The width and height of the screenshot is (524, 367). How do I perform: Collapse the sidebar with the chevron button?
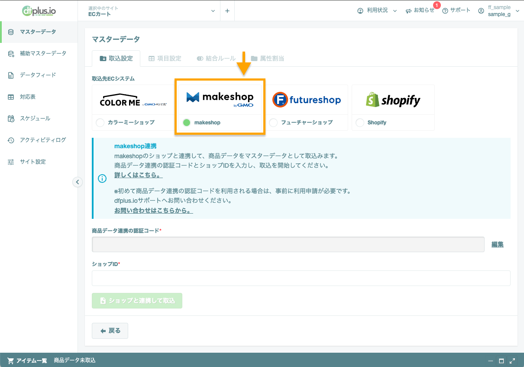click(x=77, y=182)
